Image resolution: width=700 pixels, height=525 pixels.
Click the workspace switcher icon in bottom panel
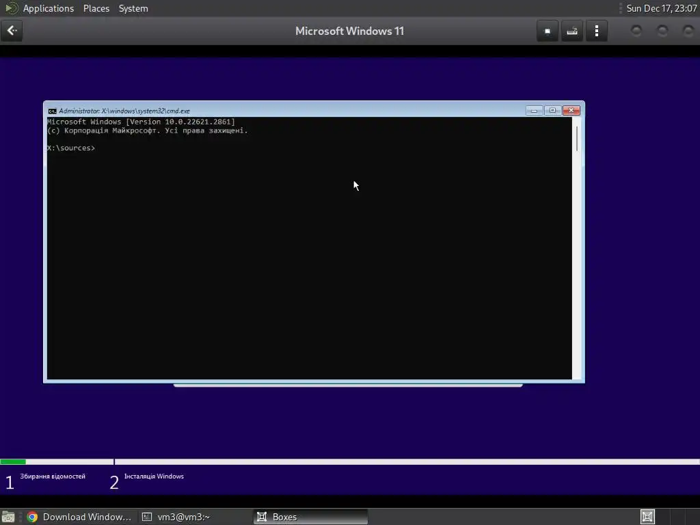[x=647, y=517]
